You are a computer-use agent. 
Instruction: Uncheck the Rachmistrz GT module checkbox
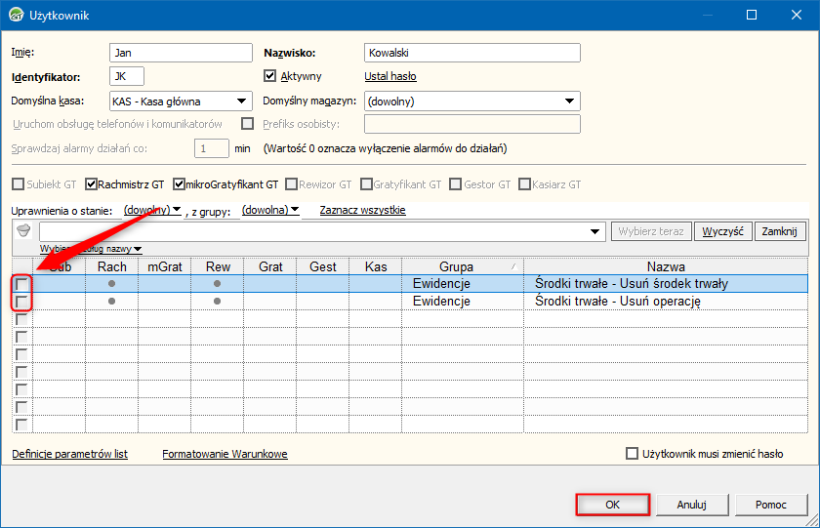pos(92,183)
